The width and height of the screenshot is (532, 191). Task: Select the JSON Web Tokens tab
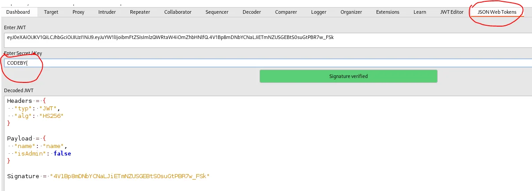497,12
